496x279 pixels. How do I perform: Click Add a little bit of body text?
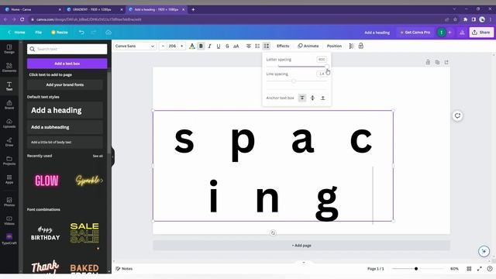[65, 143]
